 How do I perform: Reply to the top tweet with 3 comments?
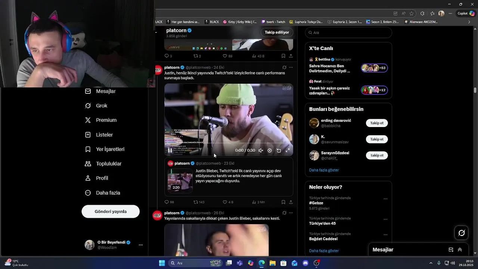click(x=168, y=56)
